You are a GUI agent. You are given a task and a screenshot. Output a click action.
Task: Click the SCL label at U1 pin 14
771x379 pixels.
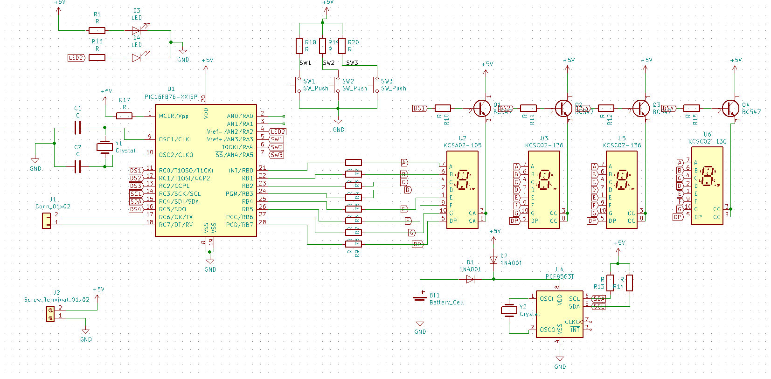(x=136, y=193)
